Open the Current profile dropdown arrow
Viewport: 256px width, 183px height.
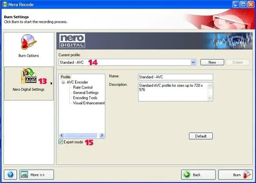tap(193, 63)
